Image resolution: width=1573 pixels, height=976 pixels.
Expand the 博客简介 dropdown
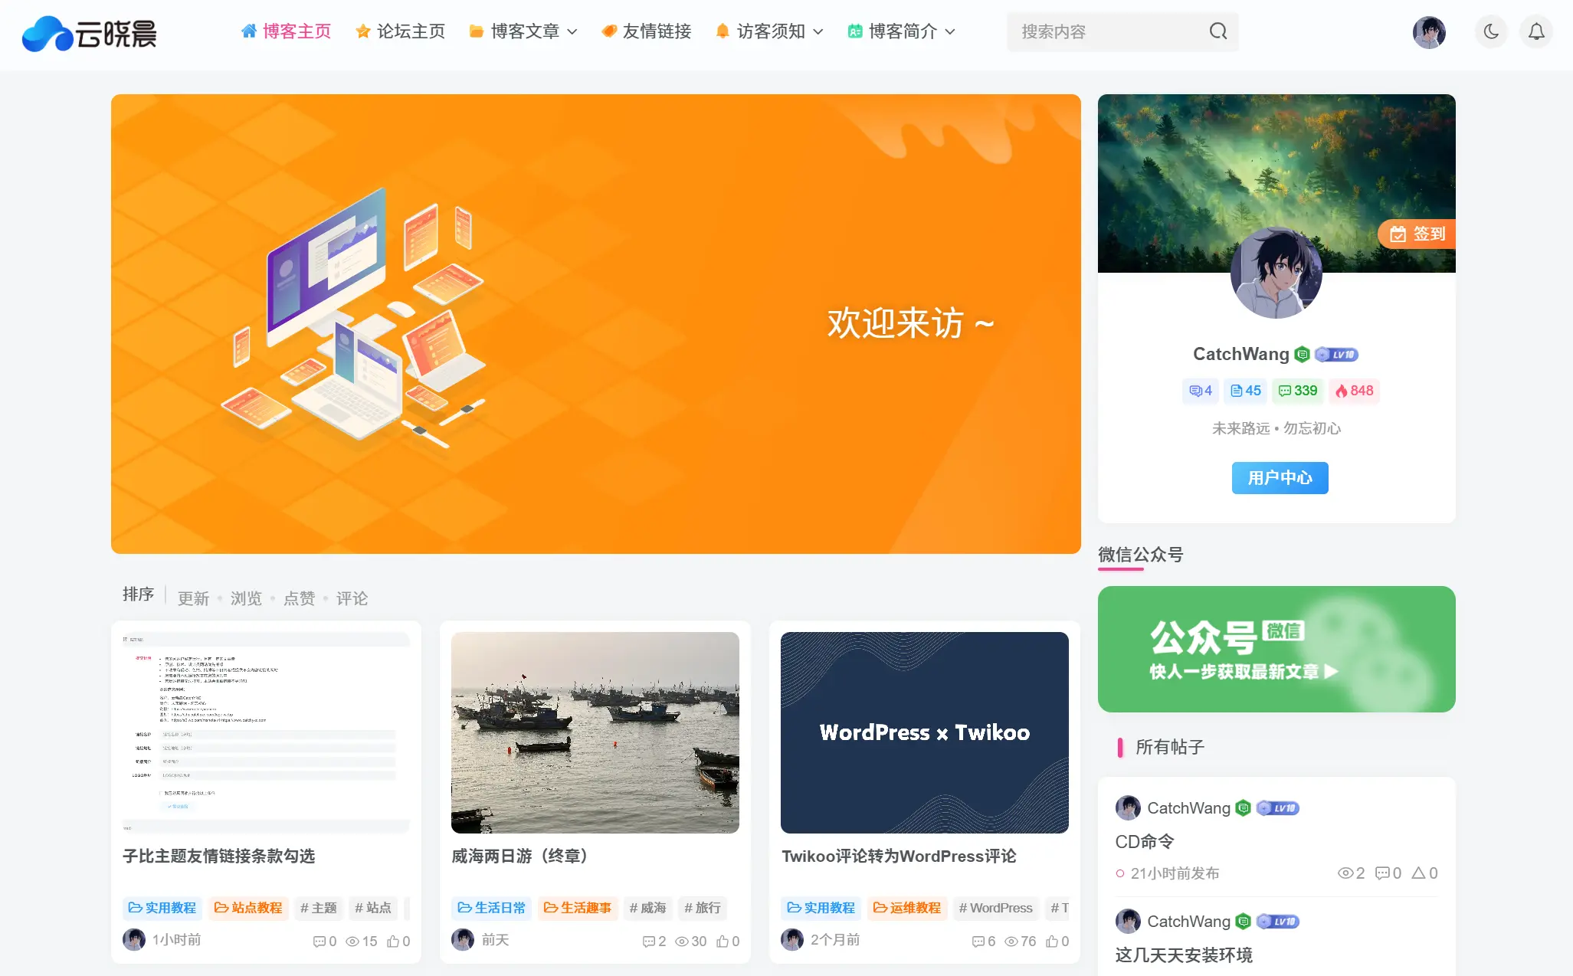pyautogui.click(x=901, y=31)
